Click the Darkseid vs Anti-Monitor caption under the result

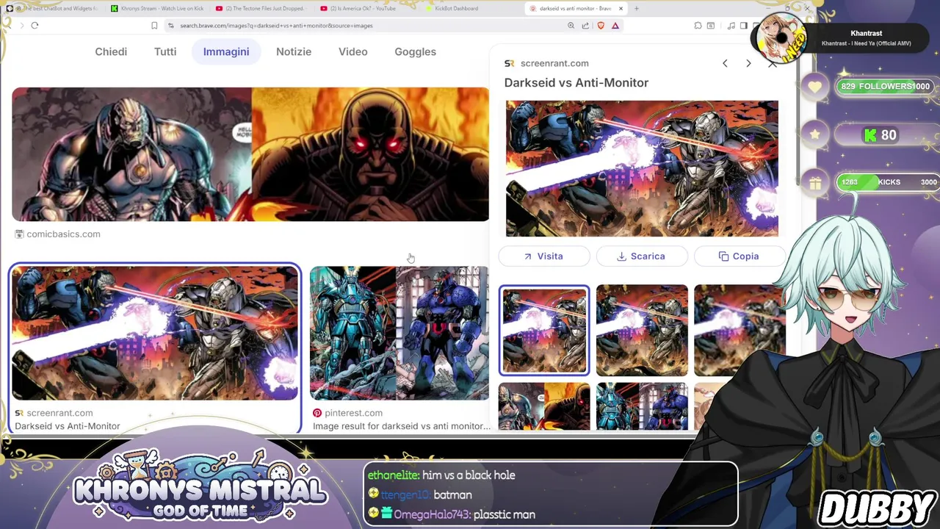point(68,426)
